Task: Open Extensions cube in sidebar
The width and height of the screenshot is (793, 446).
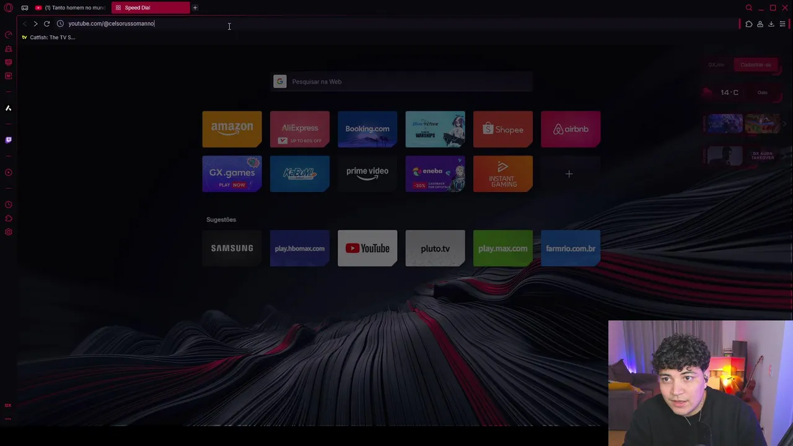Action: coord(9,218)
